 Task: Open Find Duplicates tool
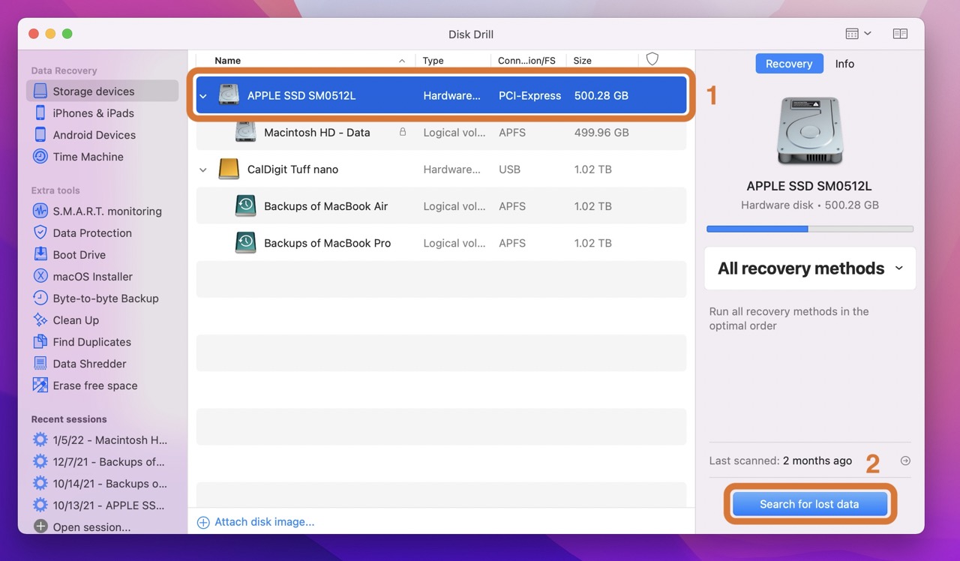pyautogui.click(x=91, y=342)
